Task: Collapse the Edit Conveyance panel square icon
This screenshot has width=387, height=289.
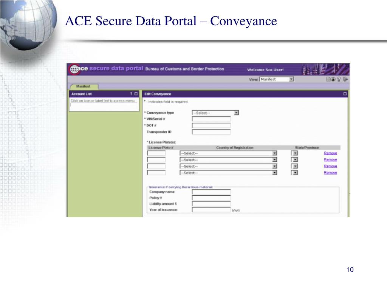Action: [x=345, y=94]
